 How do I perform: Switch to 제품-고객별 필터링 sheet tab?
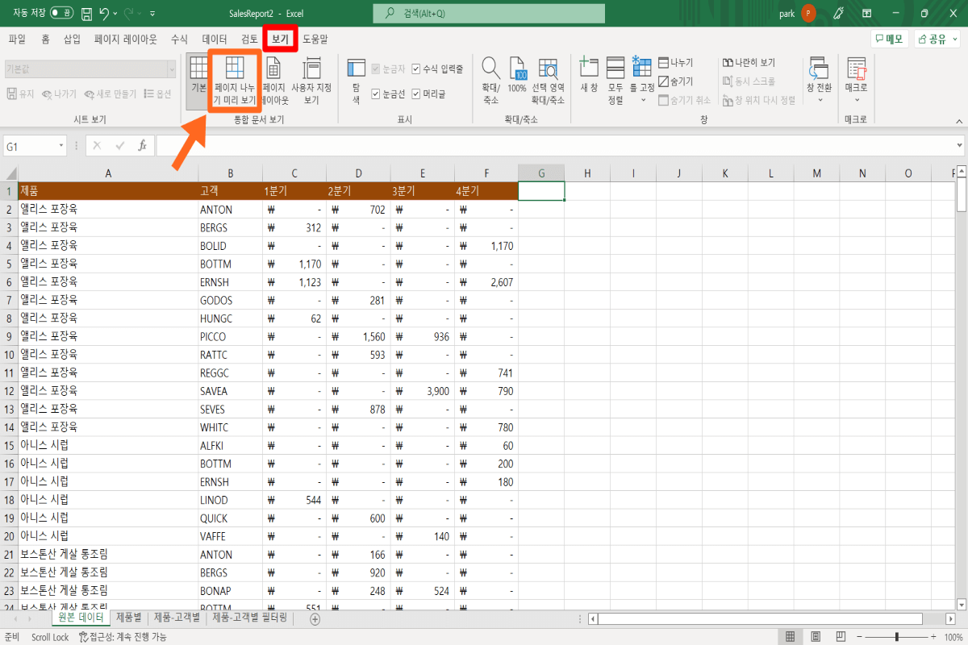click(248, 618)
